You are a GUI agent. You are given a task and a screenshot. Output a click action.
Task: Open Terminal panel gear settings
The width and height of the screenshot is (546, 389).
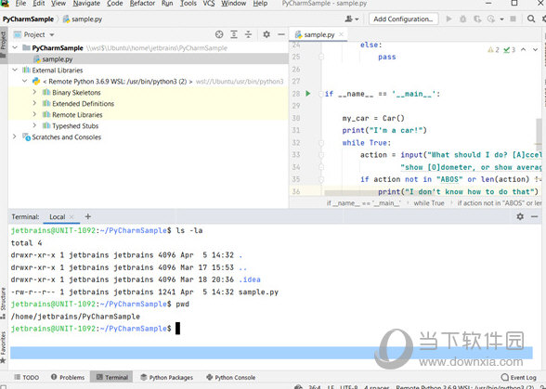coord(520,216)
